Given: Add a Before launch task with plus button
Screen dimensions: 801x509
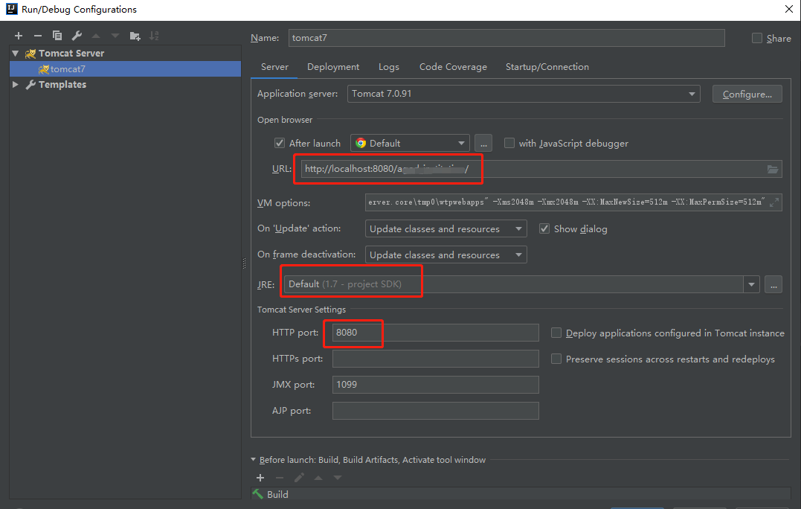Looking at the screenshot, I should coord(260,478).
